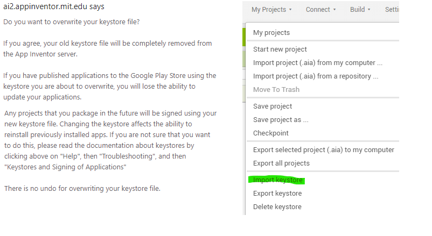Click the Build dropdown arrow
The image size is (432, 236).
pyautogui.click(x=369, y=10)
